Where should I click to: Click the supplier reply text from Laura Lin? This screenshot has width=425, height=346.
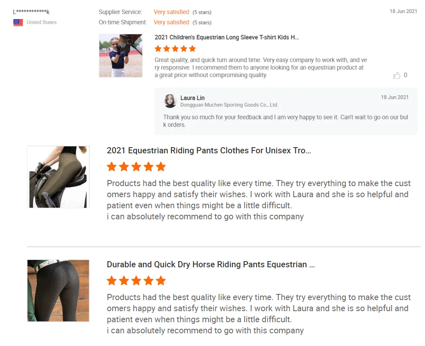285,121
